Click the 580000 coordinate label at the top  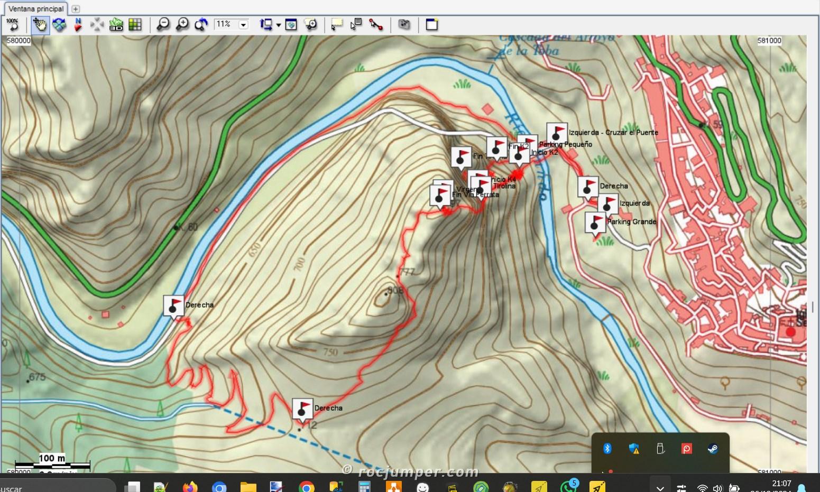19,41
